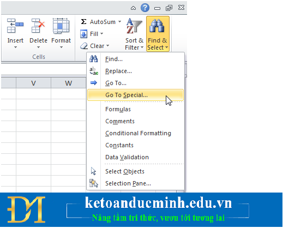
Task: Select column W header
Action: tap(69, 83)
